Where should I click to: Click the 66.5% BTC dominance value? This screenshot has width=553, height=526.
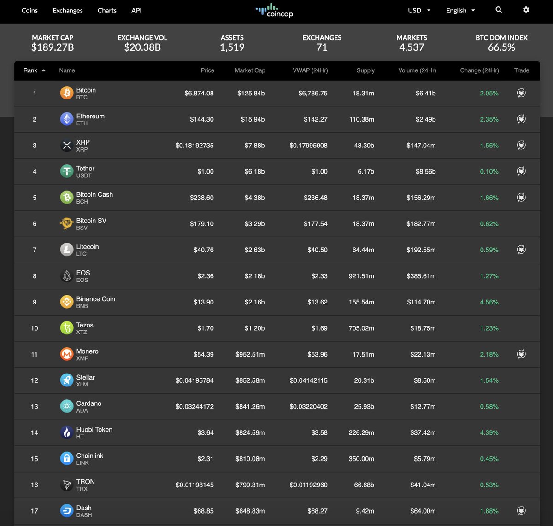click(501, 47)
